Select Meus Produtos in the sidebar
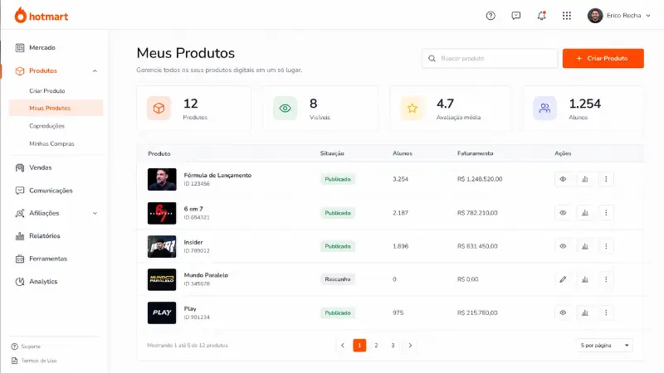 [x=56, y=108]
